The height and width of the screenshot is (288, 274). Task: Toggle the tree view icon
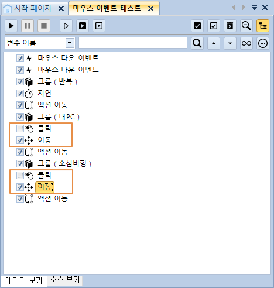(263, 26)
